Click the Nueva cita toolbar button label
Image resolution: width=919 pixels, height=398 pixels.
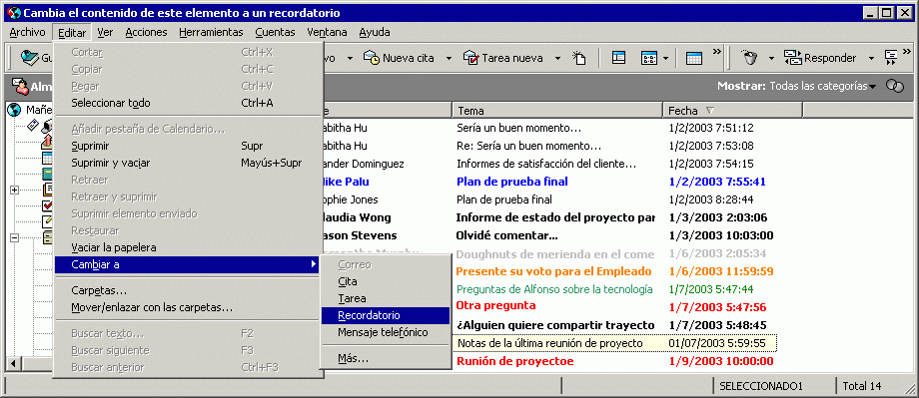408,58
